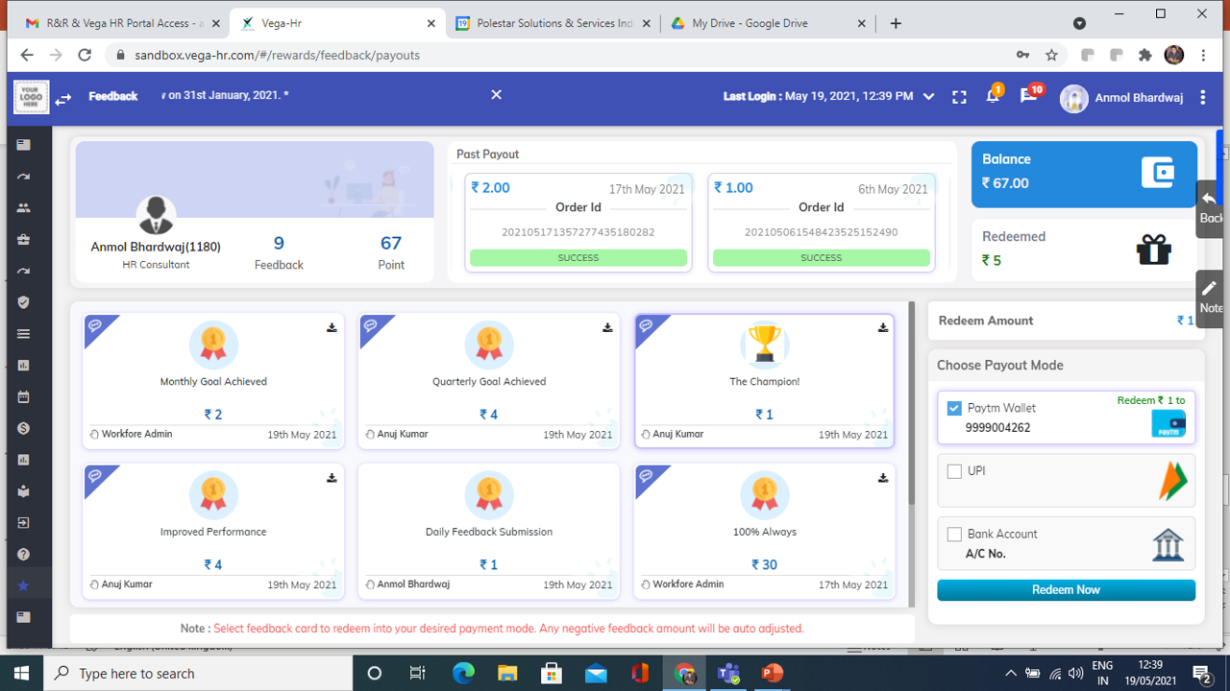Open feedback messages showing 10 unread
Image resolution: width=1230 pixels, height=691 pixels.
pos(1028,97)
